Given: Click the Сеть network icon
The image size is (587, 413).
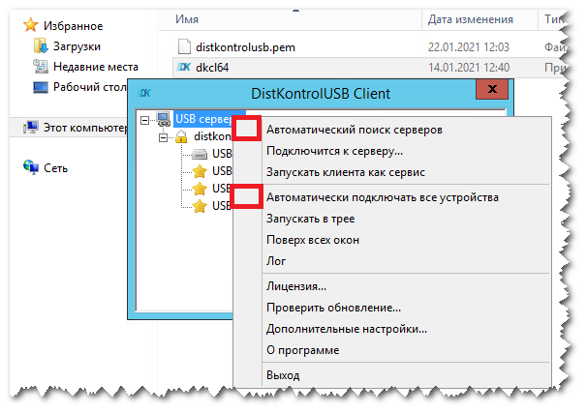Looking at the screenshot, I should (30, 167).
